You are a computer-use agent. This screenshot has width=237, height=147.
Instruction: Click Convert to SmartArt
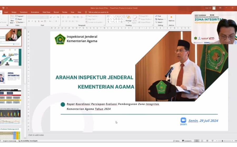(94, 22)
